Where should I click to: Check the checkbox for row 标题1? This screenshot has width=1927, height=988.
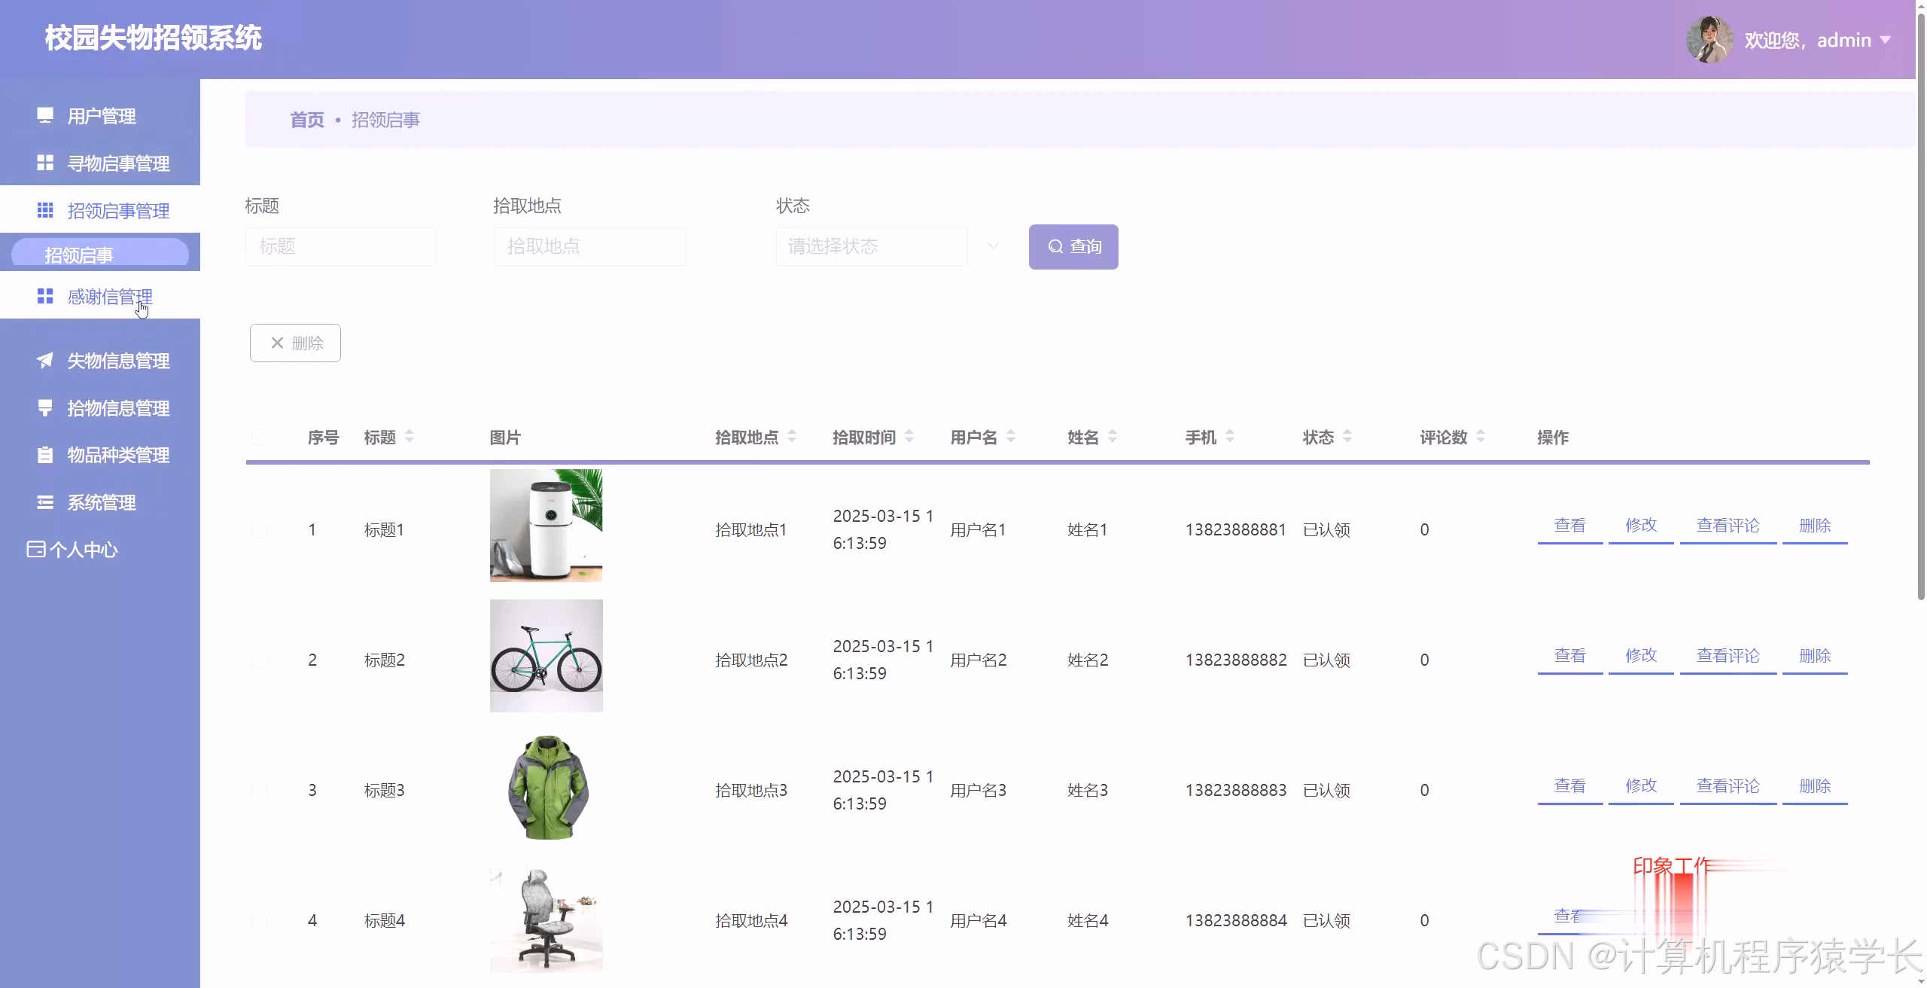[260, 529]
